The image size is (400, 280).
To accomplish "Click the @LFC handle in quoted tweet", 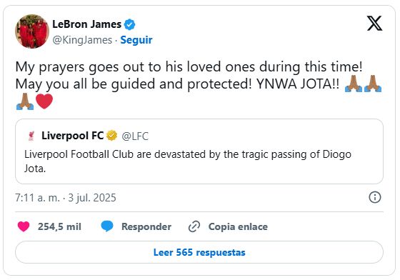I will click(x=135, y=136).
